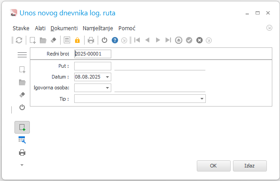
Task: Click the eraser icon in top toolbar
Action: point(53,40)
